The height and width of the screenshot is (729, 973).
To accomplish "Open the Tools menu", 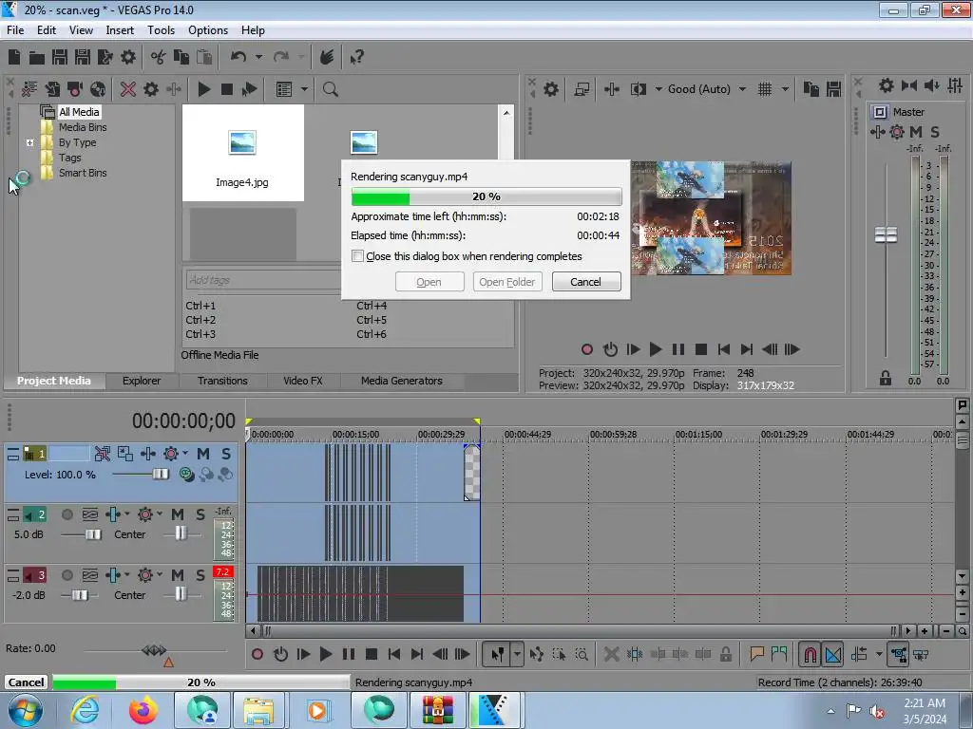I will tap(161, 30).
